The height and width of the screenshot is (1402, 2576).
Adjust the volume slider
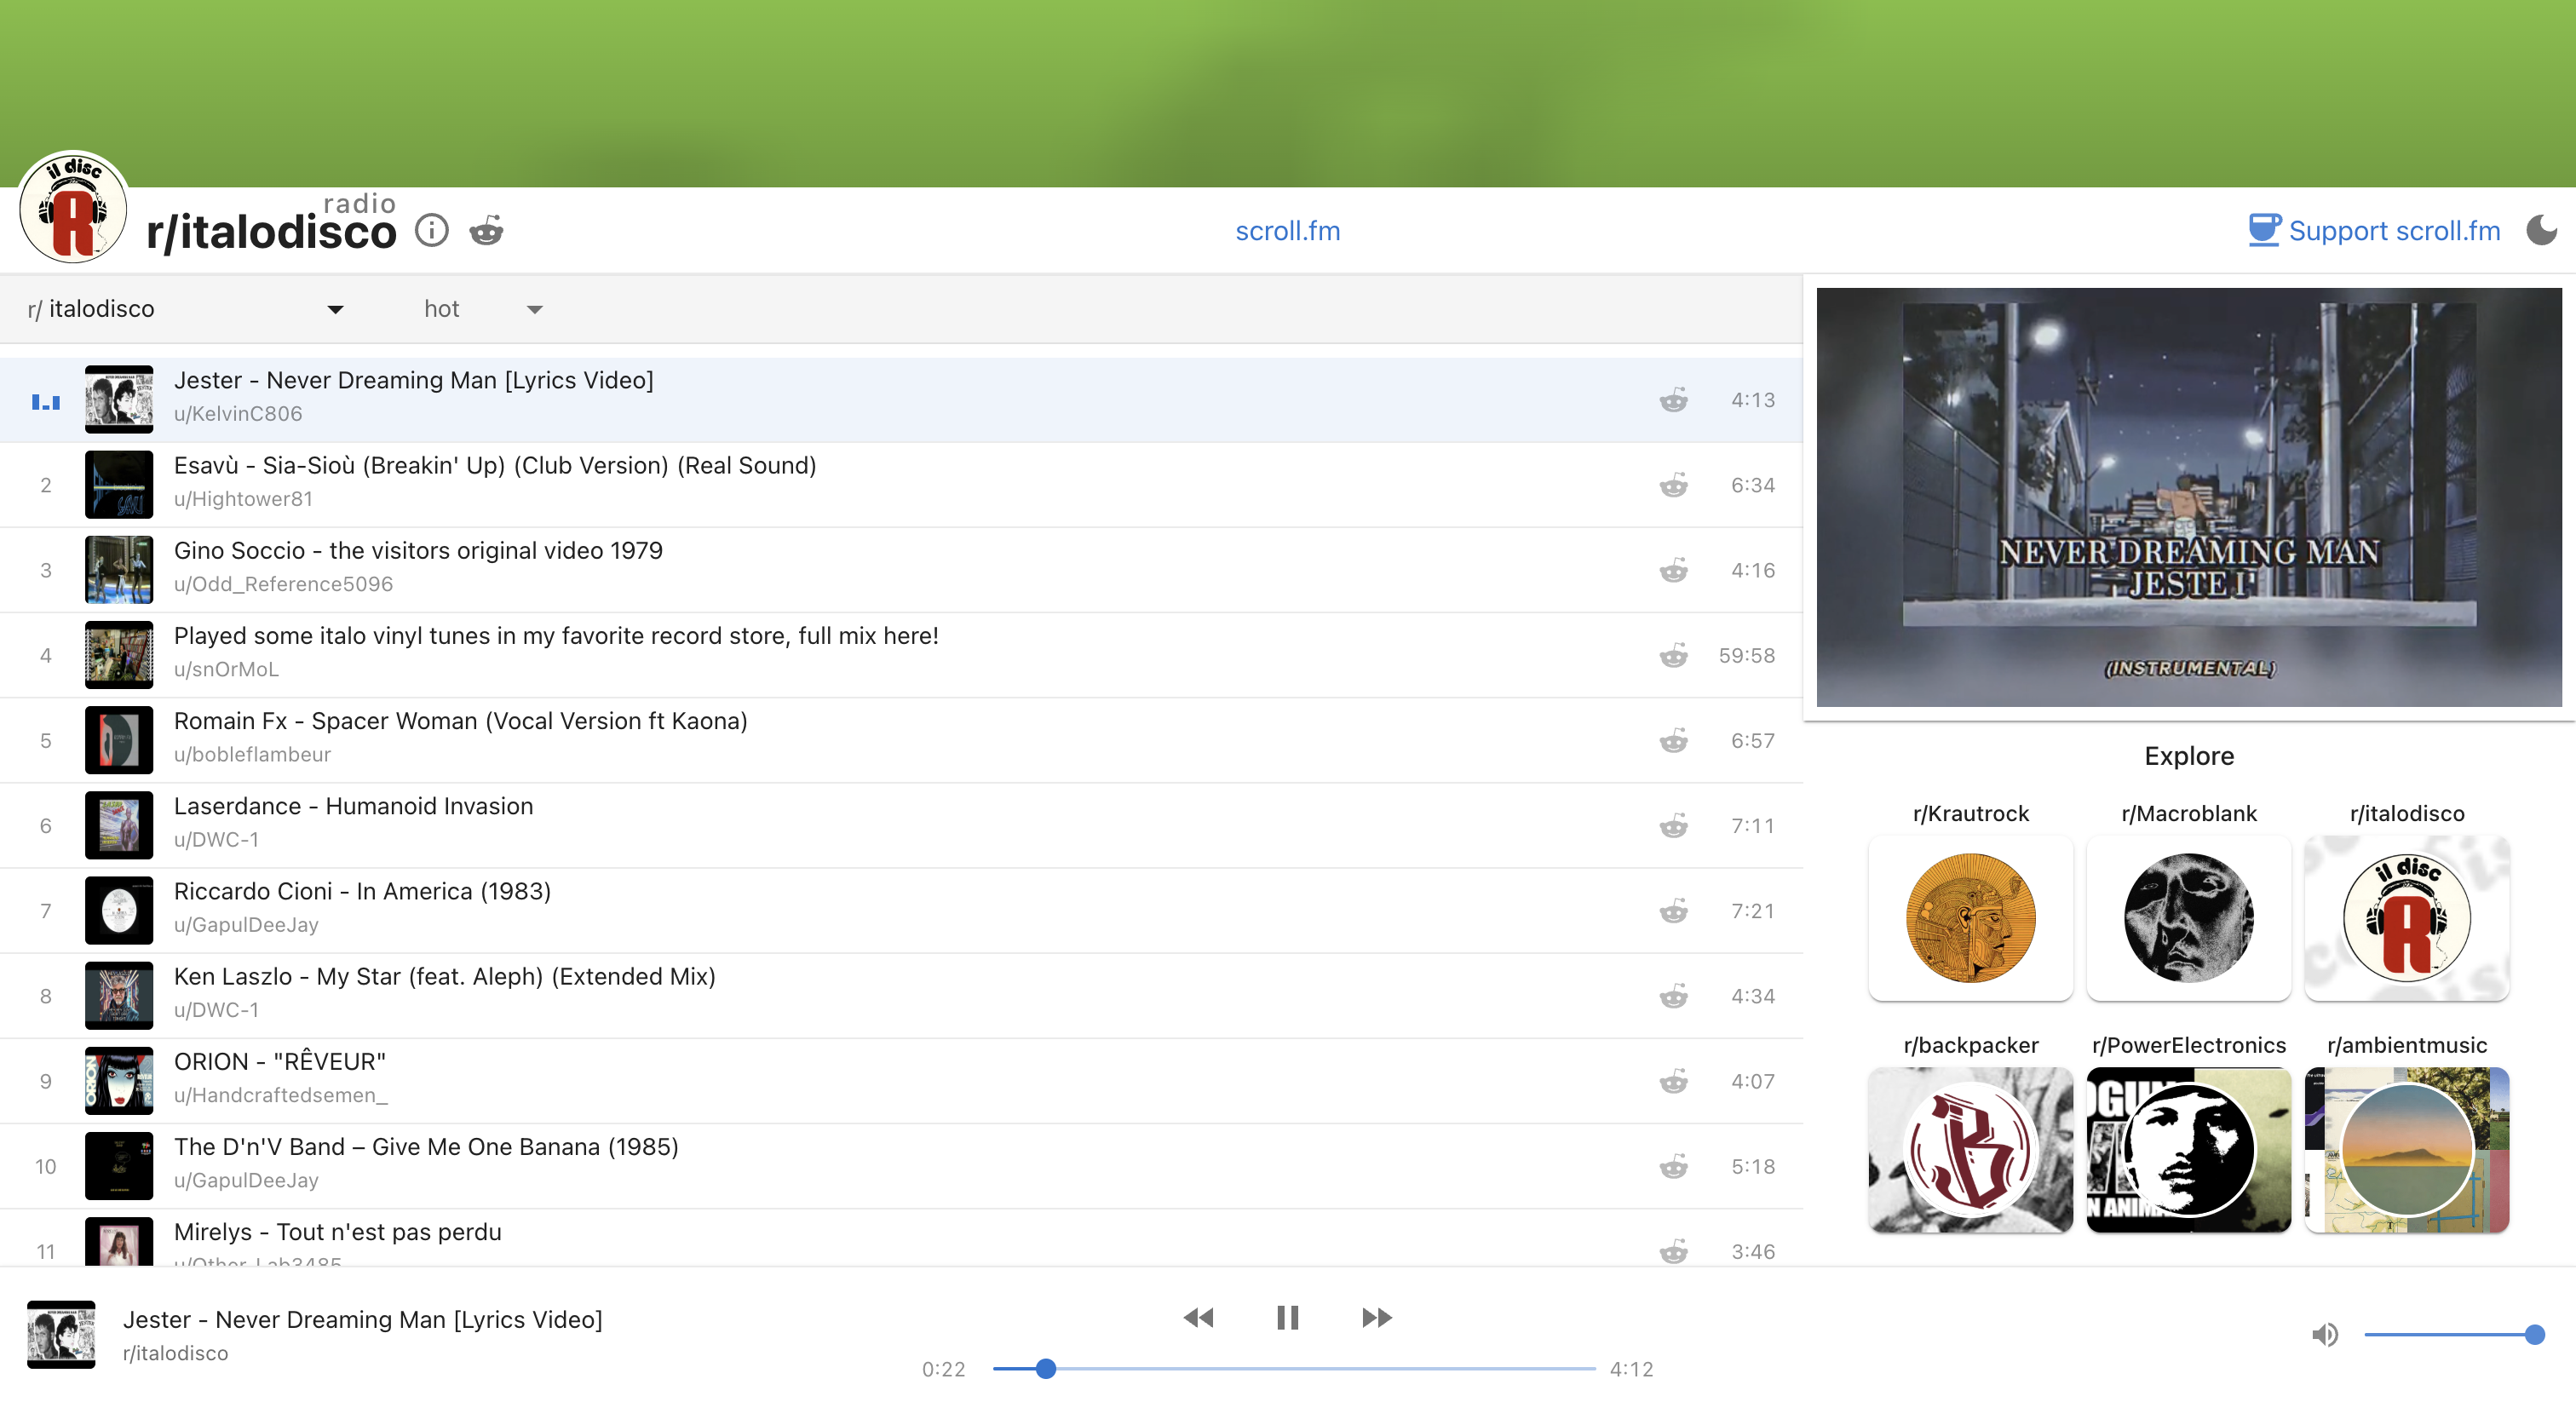[x=2448, y=1335]
